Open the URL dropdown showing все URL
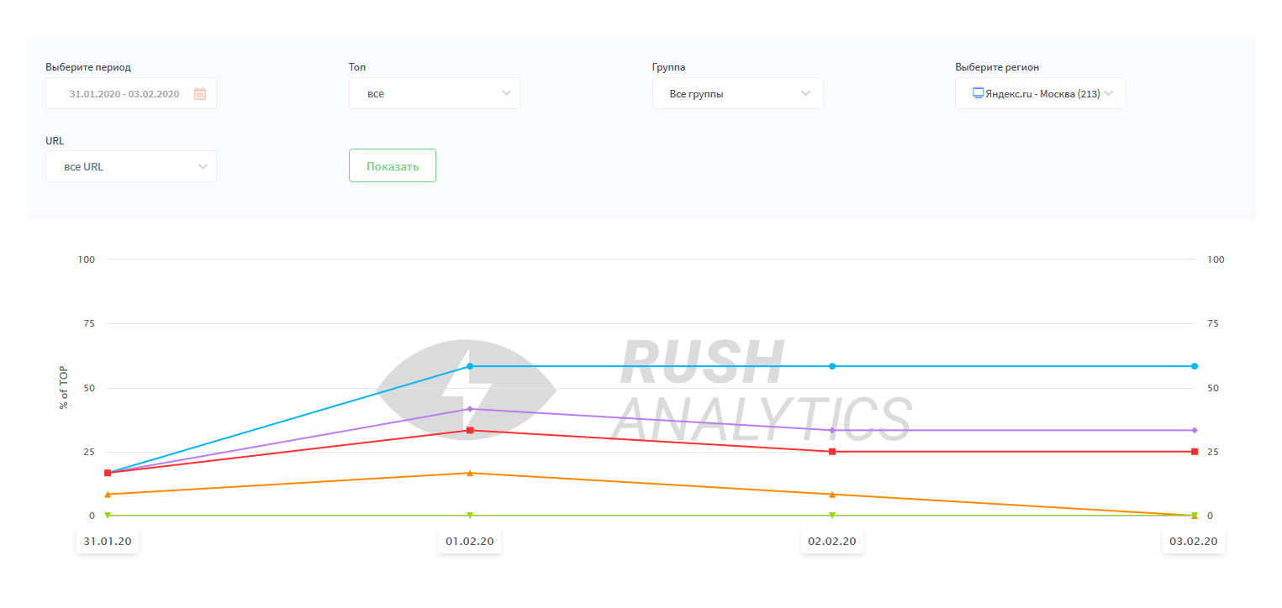 tap(130, 166)
